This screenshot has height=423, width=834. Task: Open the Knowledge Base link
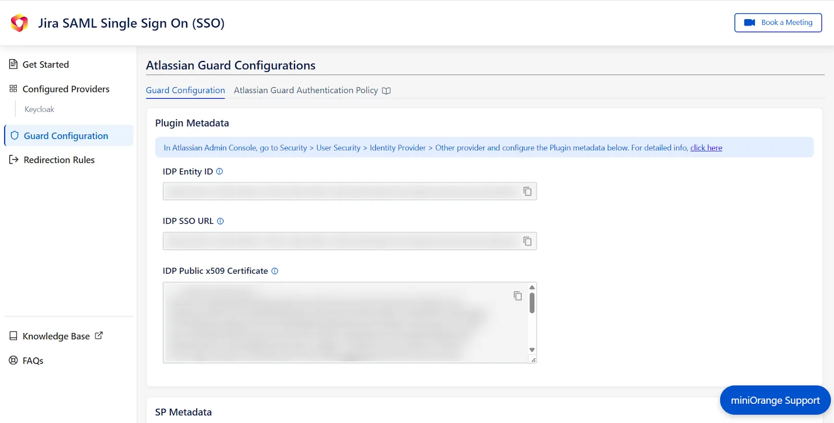(56, 336)
